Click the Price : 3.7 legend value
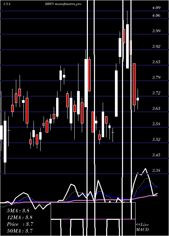The width and height of the screenshot is (169, 236). point(20,224)
